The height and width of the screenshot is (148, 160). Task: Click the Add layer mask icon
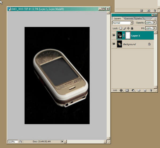tap(127, 90)
